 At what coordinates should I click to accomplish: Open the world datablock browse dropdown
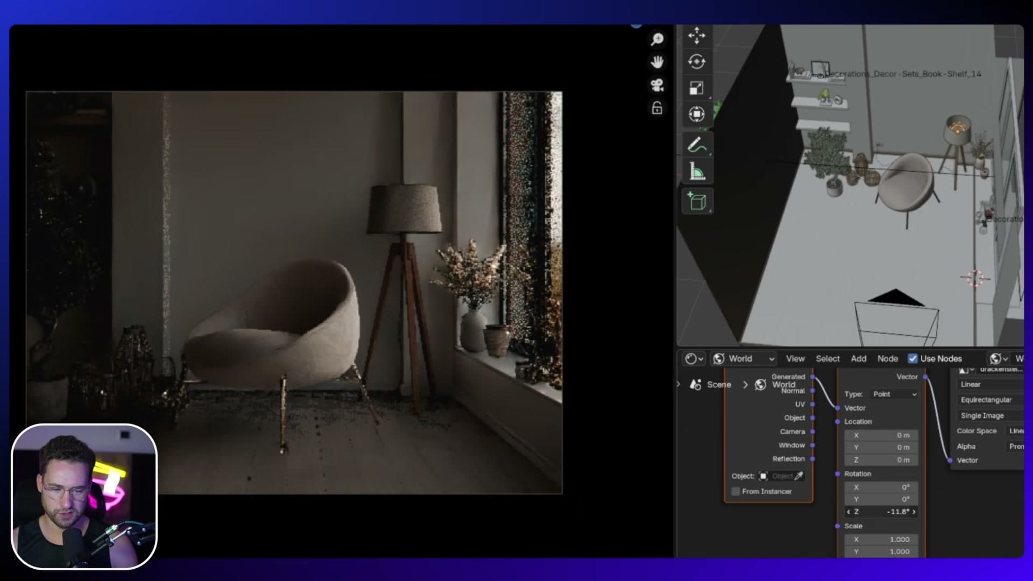pyautogui.click(x=999, y=359)
